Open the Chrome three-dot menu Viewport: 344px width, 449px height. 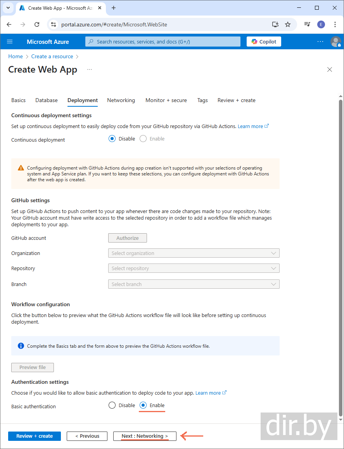(335, 24)
